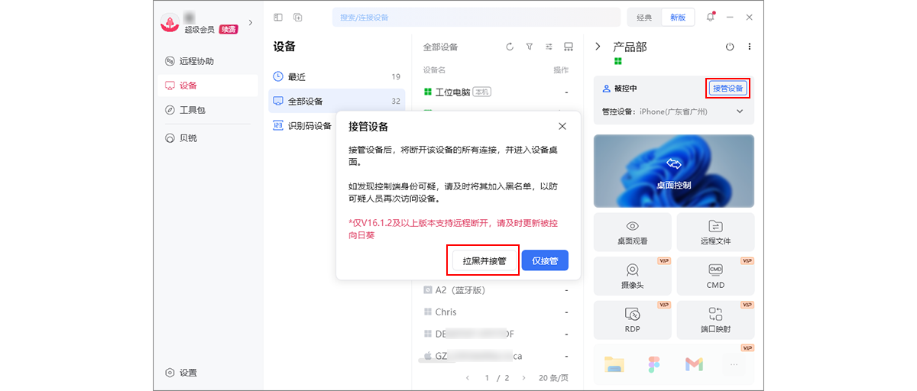Image resolution: width=917 pixels, height=391 pixels.
Task: Refresh the device list
Action: point(510,47)
